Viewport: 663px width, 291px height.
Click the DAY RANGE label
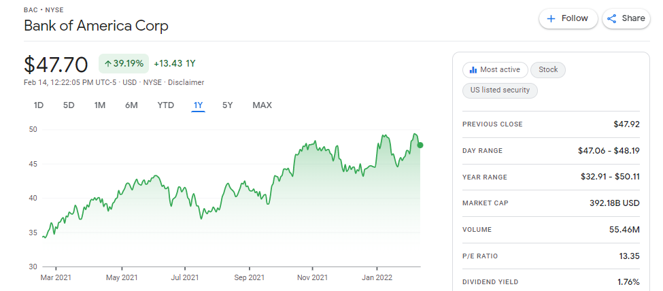click(482, 150)
